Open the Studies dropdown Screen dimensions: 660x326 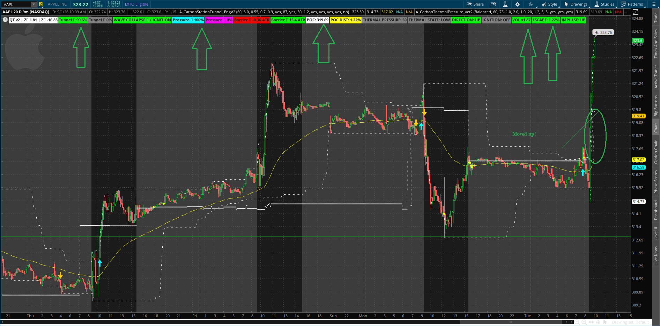[605, 4]
